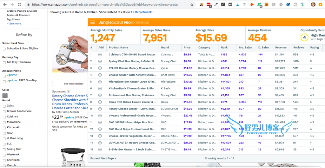The height and width of the screenshot is (168, 325).
Task: Enable the Prime filter checkbox
Action: 4,76
